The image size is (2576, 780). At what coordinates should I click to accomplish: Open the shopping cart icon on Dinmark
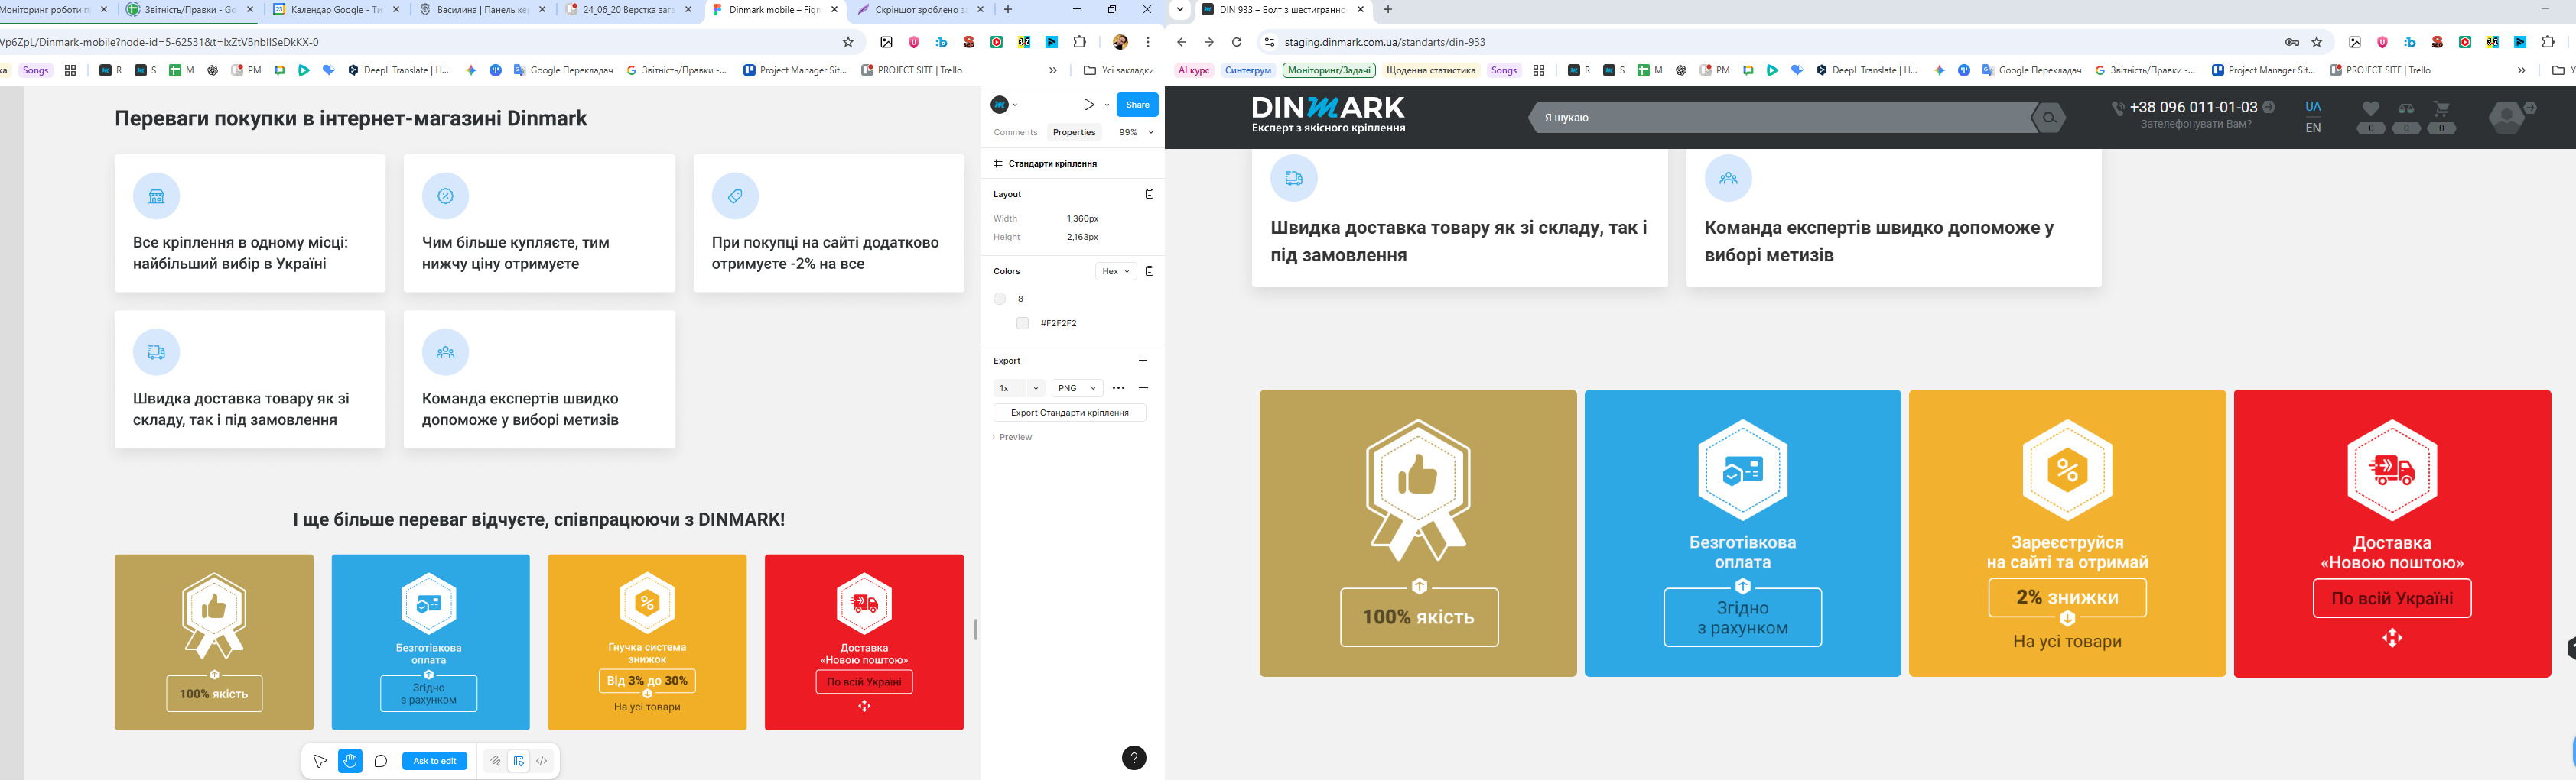coord(2442,108)
